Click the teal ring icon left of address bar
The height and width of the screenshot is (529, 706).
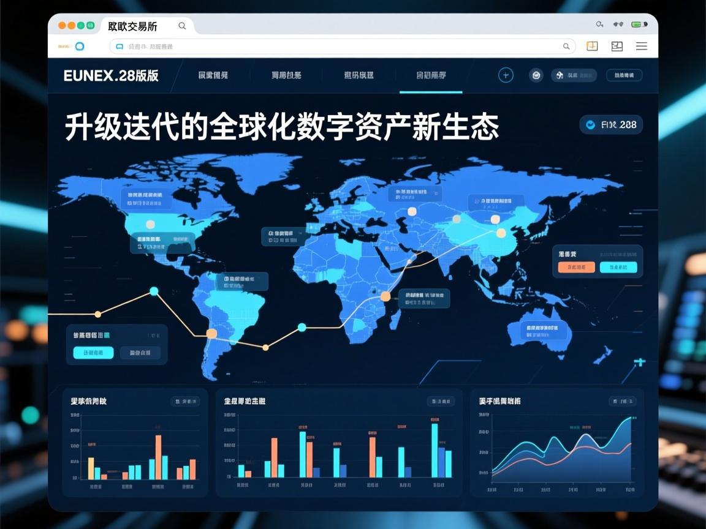click(80, 46)
